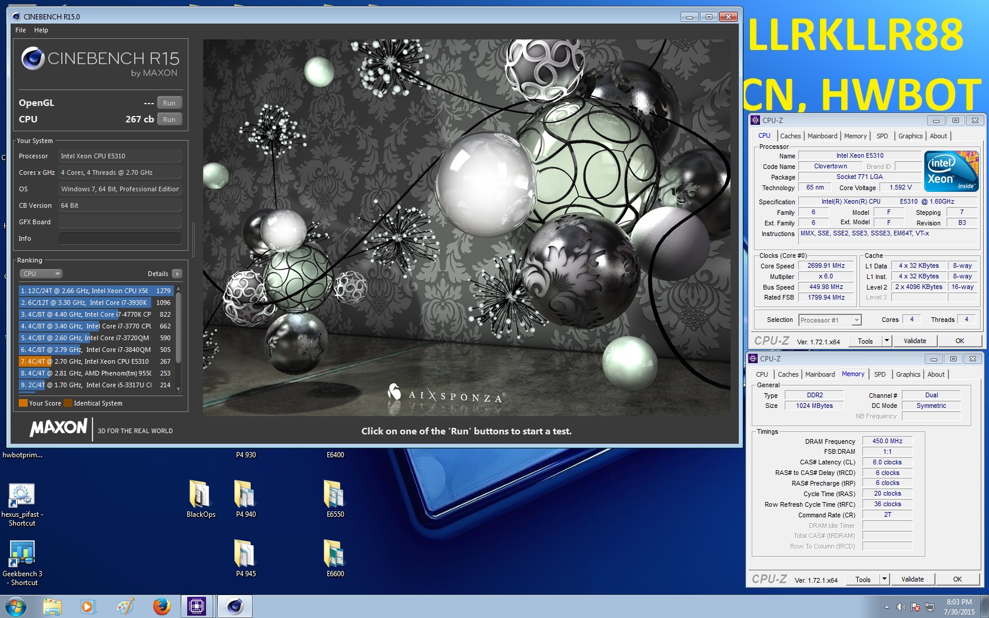Select ranking row Intel Core i7-3720QM
The height and width of the screenshot is (618, 989).
95,338
